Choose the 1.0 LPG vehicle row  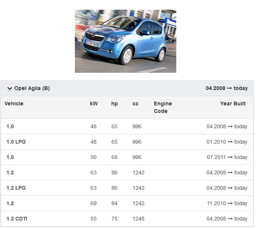coord(16,142)
